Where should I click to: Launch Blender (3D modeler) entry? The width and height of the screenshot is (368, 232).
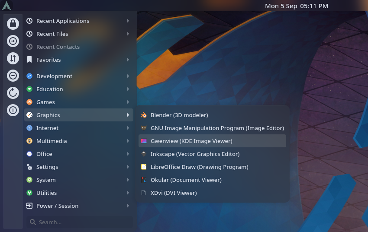pos(212,115)
